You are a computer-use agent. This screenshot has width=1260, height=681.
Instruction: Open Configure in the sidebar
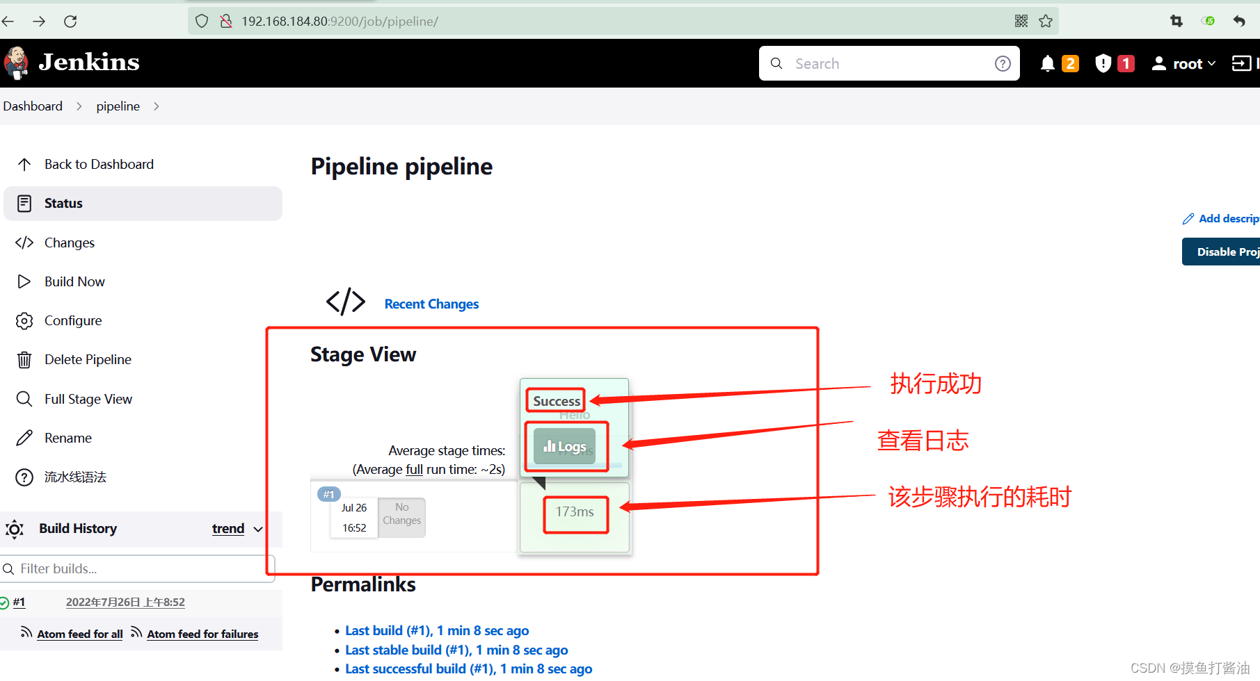(73, 320)
